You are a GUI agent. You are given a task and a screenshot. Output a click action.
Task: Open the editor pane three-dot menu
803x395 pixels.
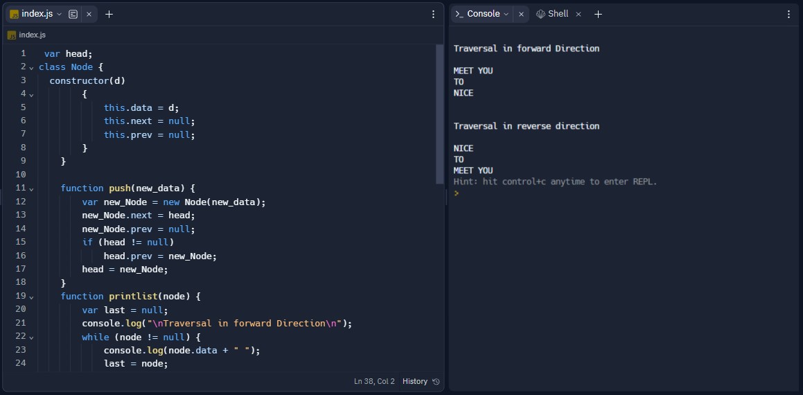(x=433, y=15)
